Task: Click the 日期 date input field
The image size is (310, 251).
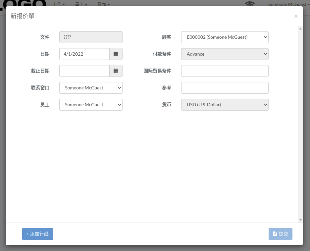Action: pos(84,54)
